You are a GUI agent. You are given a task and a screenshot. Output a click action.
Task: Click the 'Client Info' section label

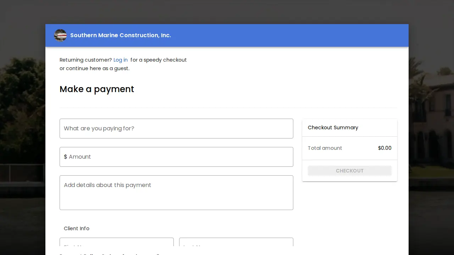tap(77, 228)
